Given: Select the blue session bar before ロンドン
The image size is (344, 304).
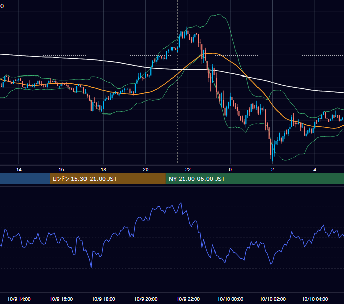Looking at the screenshot, I should click(25, 179).
